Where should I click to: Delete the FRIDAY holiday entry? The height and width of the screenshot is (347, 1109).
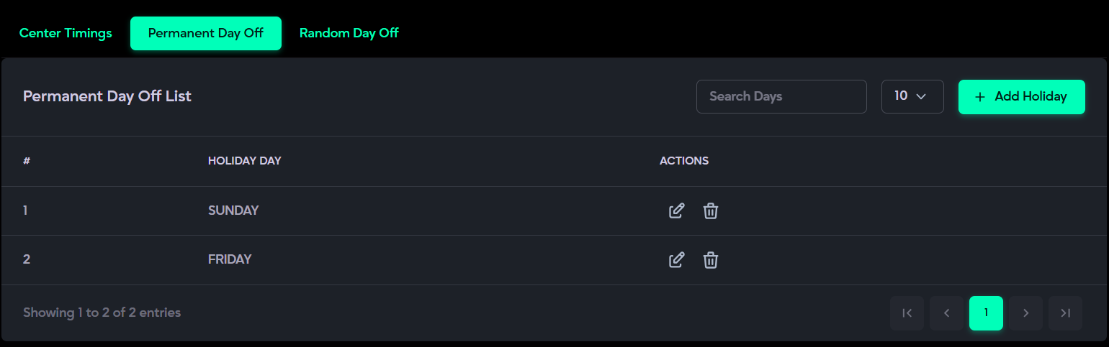(711, 260)
